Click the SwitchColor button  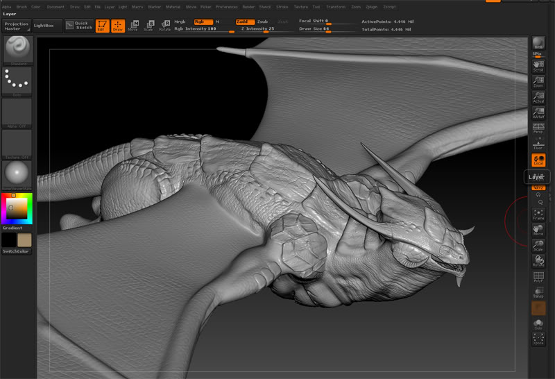(16, 251)
